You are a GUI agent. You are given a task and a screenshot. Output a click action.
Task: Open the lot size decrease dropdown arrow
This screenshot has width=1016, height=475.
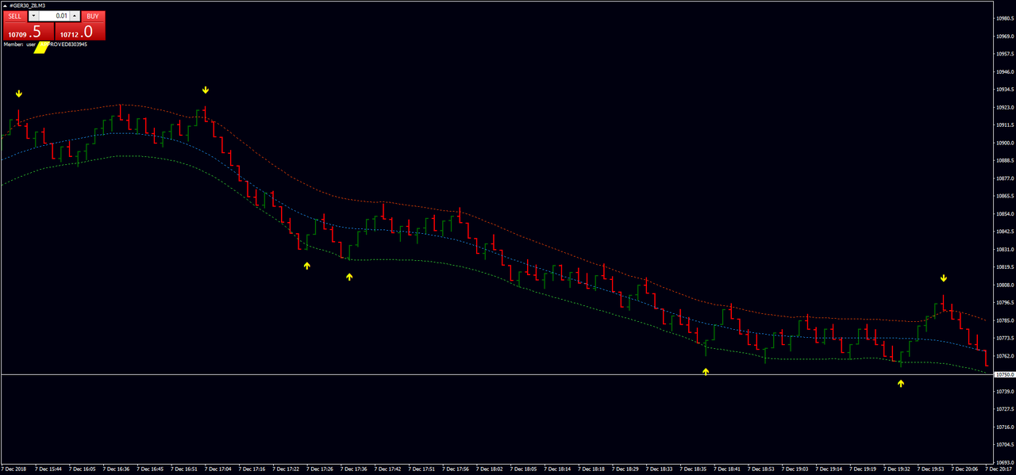click(34, 16)
